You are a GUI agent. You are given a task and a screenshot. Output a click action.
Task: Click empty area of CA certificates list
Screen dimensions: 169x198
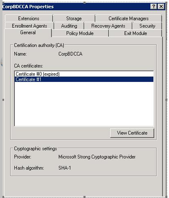[x=84, y=104]
